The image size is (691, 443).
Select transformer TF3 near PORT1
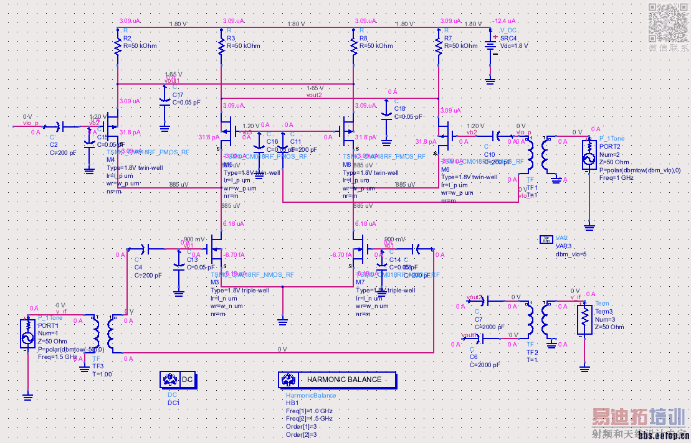click(103, 333)
